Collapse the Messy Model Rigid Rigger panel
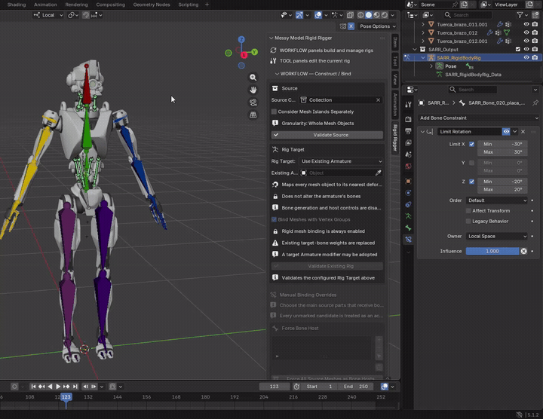The width and height of the screenshot is (543, 419). coord(271,38)
